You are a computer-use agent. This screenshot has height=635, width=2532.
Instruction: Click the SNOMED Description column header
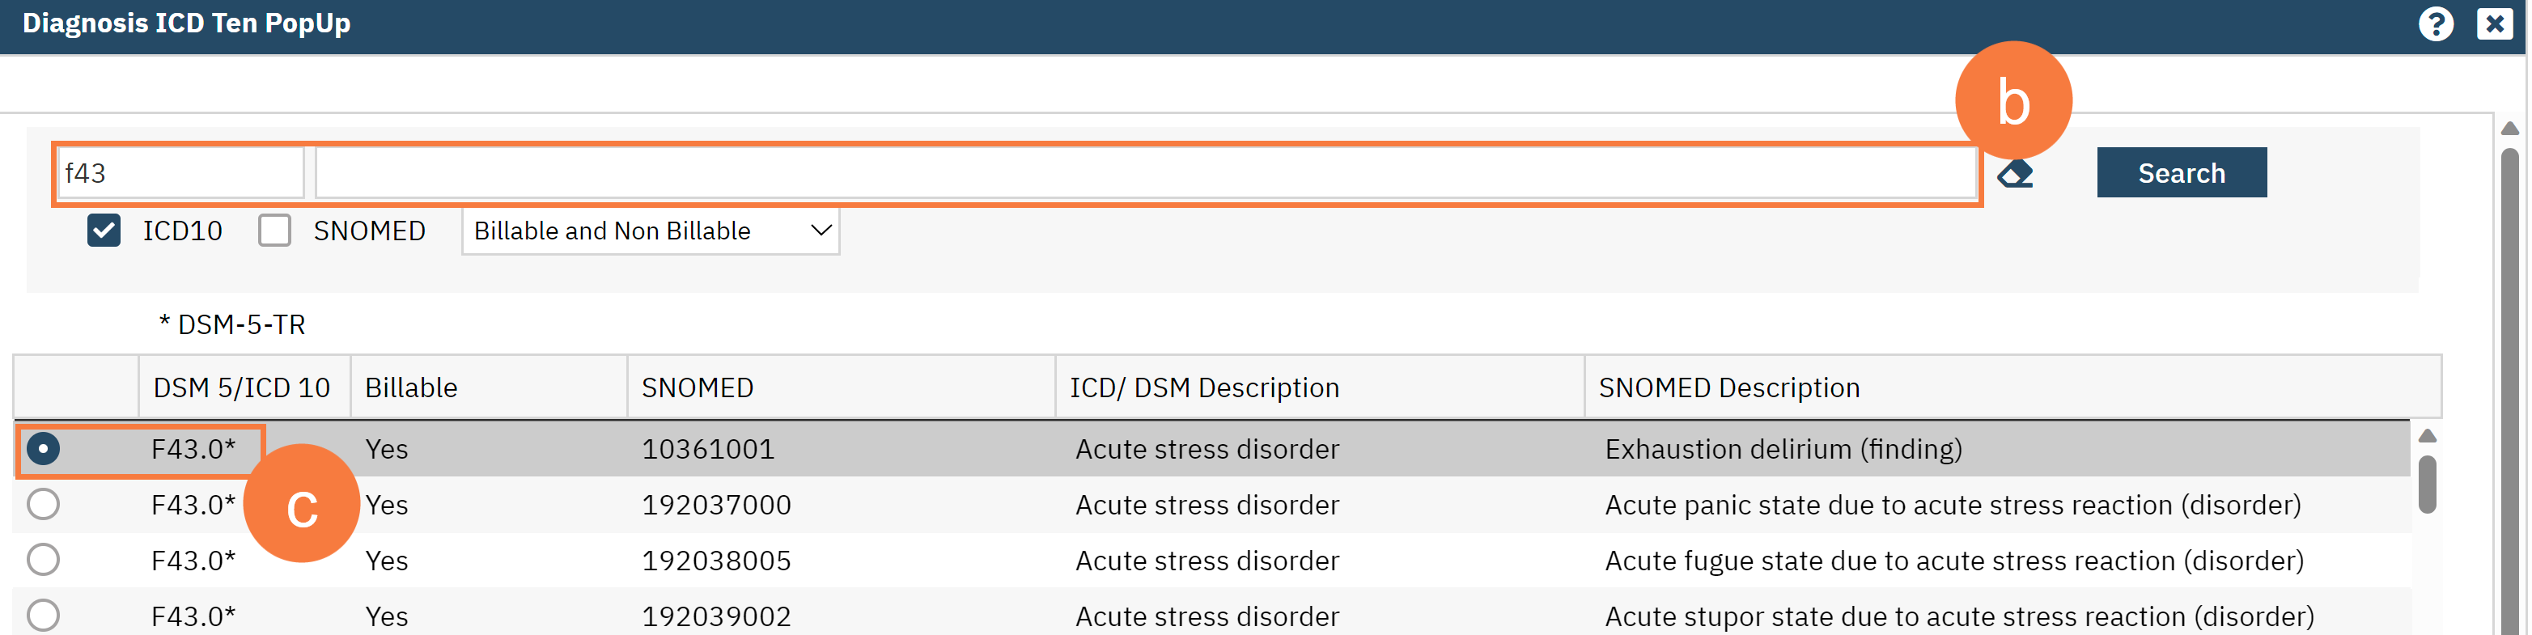[x=1728, y=388]
